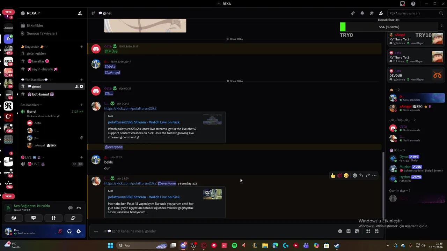This screenshot has height=251, width=447.
Task: Create invite for the genel channel
Action: pyautogui.click(x=76, y=86)
